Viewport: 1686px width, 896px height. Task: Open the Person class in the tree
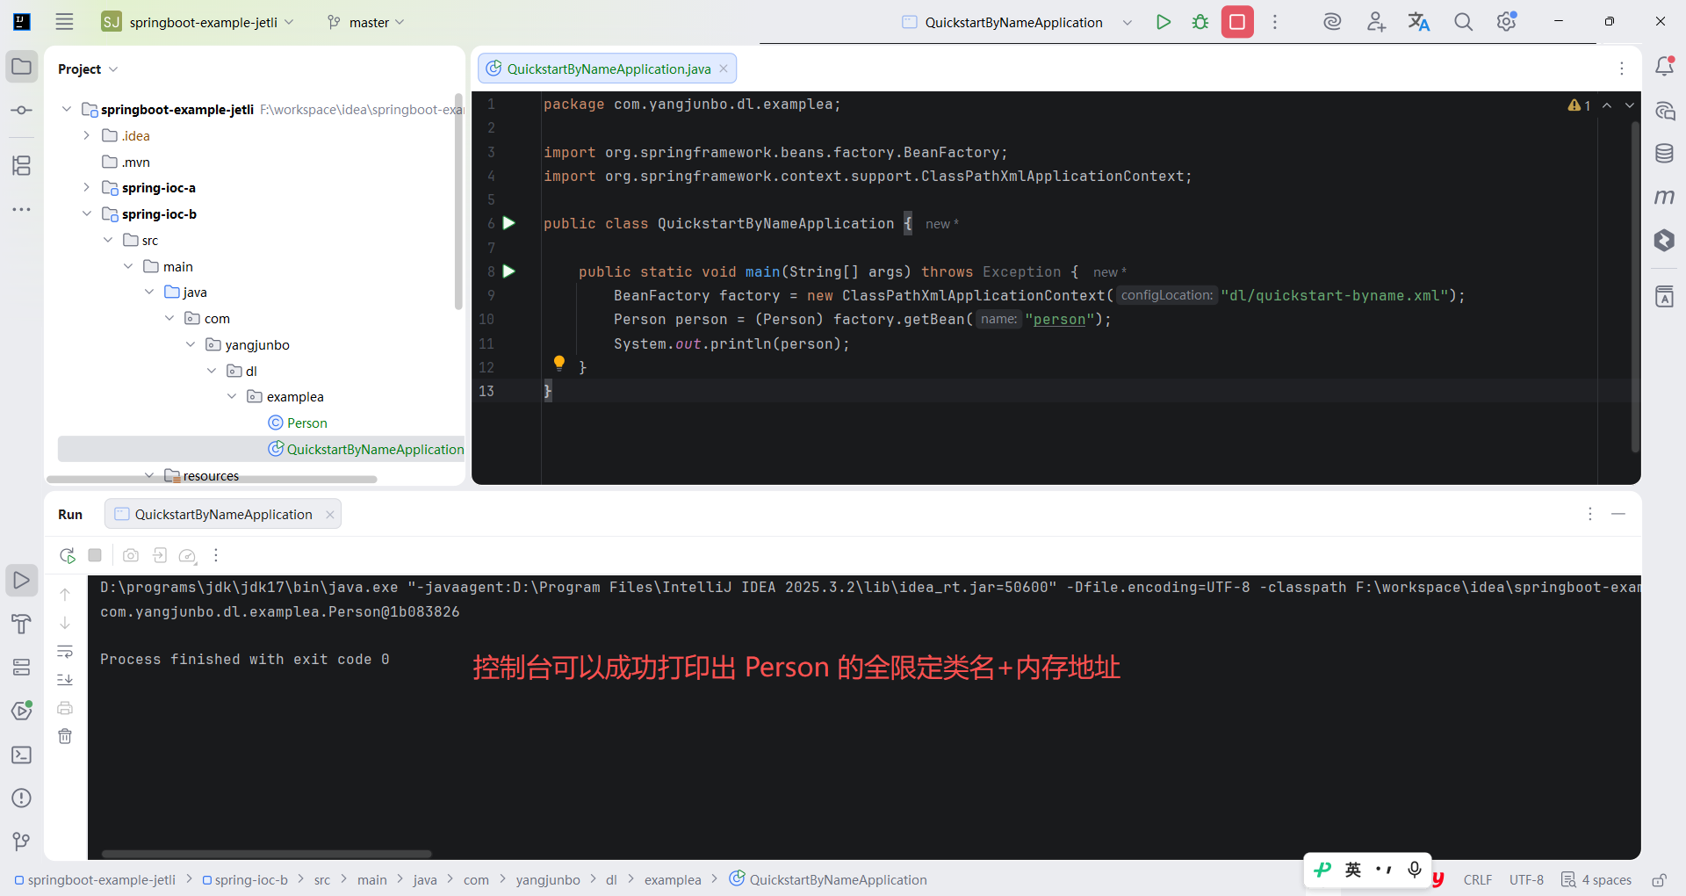pyautogui.click(x=298, y=423)
